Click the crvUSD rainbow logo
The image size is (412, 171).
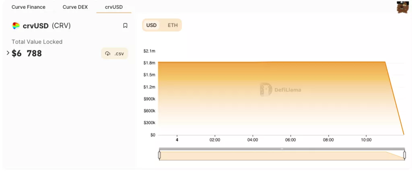(x=16, y=26)
